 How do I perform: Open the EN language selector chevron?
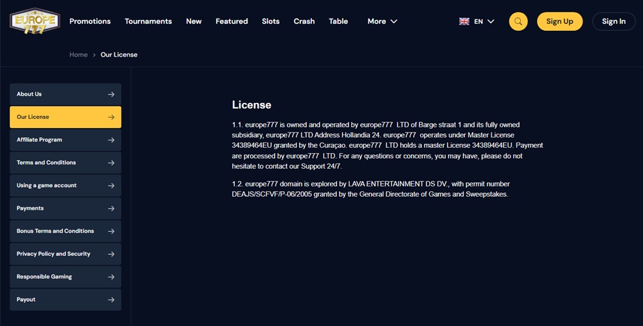(x=491, y=21)
